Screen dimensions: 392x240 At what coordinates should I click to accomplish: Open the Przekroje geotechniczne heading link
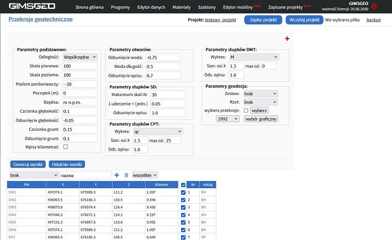pyautogui.click(x=40, y=19)
